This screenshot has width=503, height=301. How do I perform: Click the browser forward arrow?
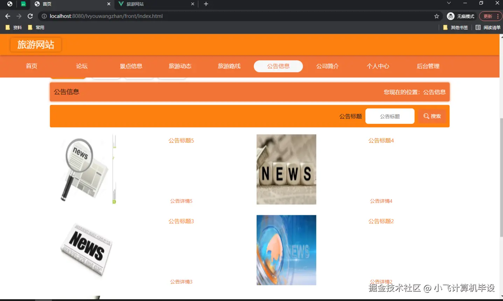click(x=19, y=16)
